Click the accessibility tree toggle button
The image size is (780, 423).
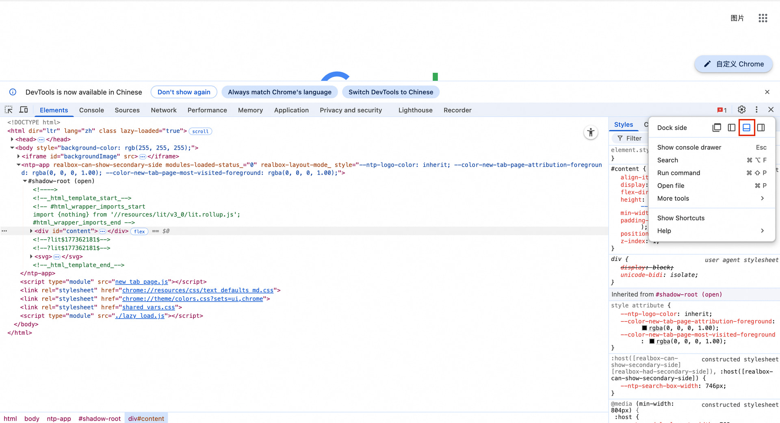[x=591, y=132]
